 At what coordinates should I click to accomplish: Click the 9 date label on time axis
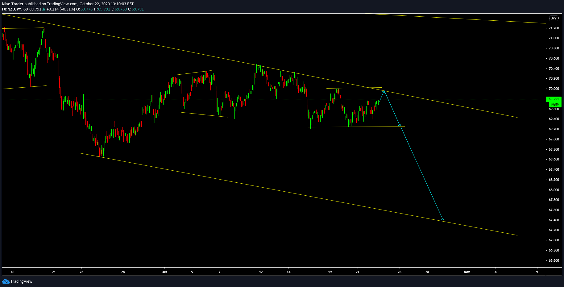click(x=537, y=272)
